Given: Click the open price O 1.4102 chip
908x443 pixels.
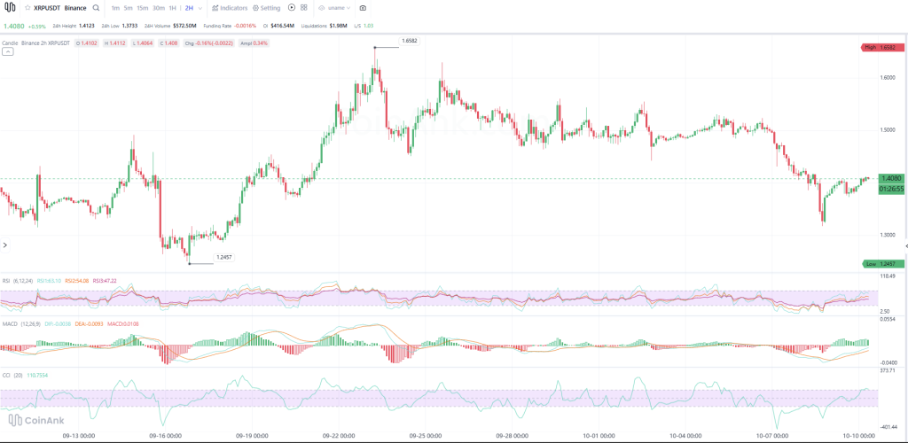Looking at the screenshot, I should tap(86, 43).
